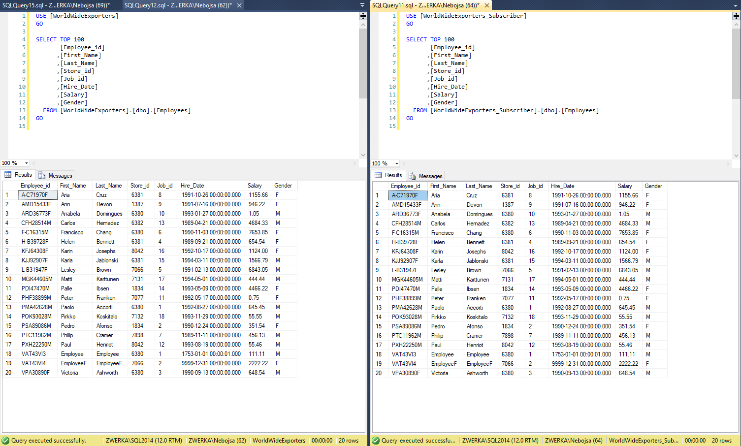Close the SQLQuery12.sql tab
The height and width of the screenshot is (446, 741).
tap(239, 5)
